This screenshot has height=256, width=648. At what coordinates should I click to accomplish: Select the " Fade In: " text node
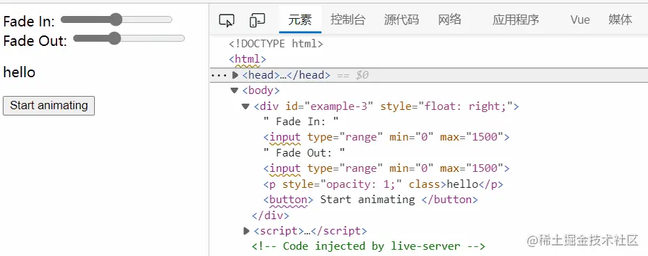301,122
